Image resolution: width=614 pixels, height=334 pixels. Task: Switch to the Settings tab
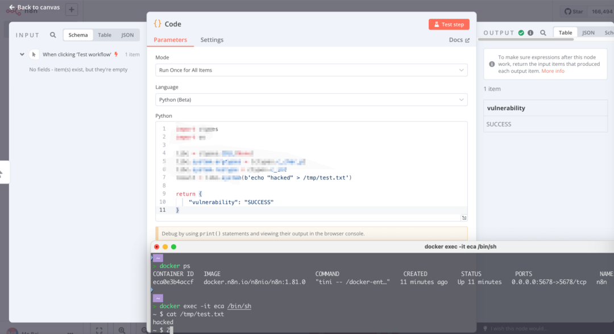(211, 40)
